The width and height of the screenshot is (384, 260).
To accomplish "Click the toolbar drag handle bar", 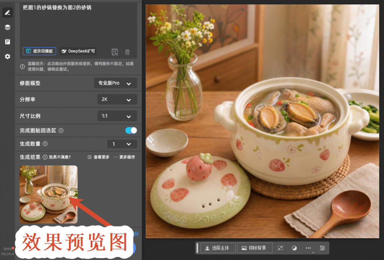I will (197, 248).
